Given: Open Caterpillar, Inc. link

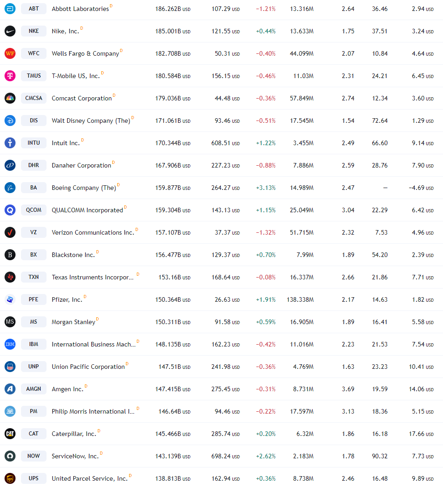Looking at the screenshot, I should (74, 434).
